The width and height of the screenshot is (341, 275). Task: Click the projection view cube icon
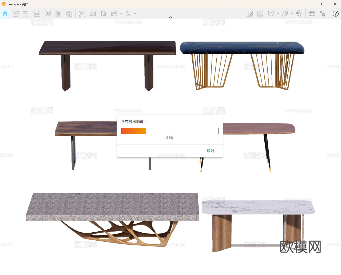click(x=271, y=14)
